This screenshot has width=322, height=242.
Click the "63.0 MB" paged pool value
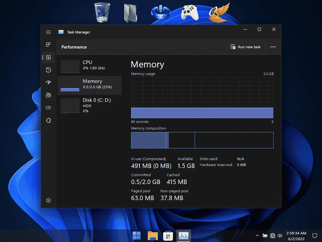click(x=142, y=198)
